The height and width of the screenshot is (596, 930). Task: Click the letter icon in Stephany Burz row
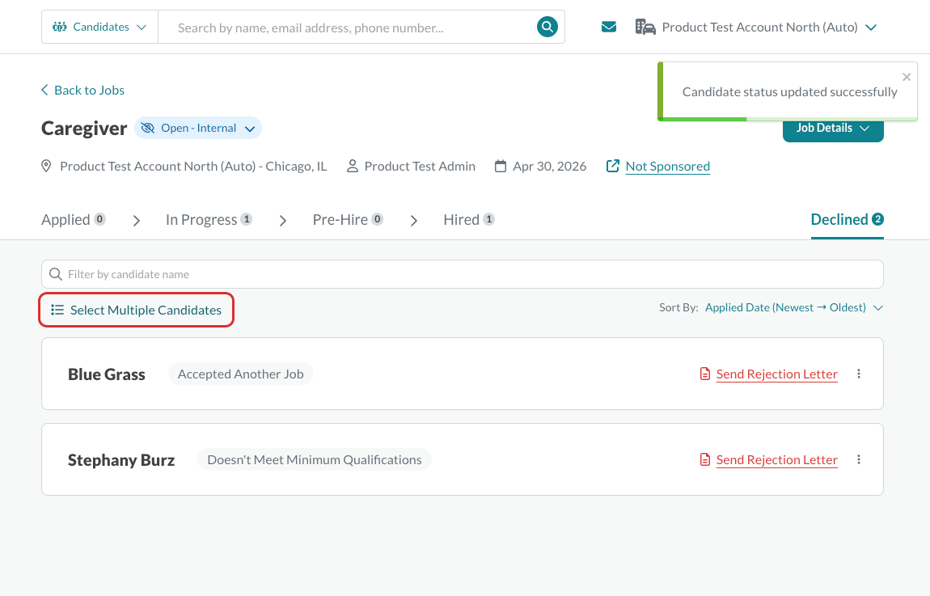coord(704,459)
